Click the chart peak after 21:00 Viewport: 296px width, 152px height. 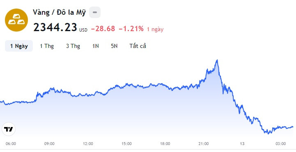pyautogui.click(x=217, y=60)
